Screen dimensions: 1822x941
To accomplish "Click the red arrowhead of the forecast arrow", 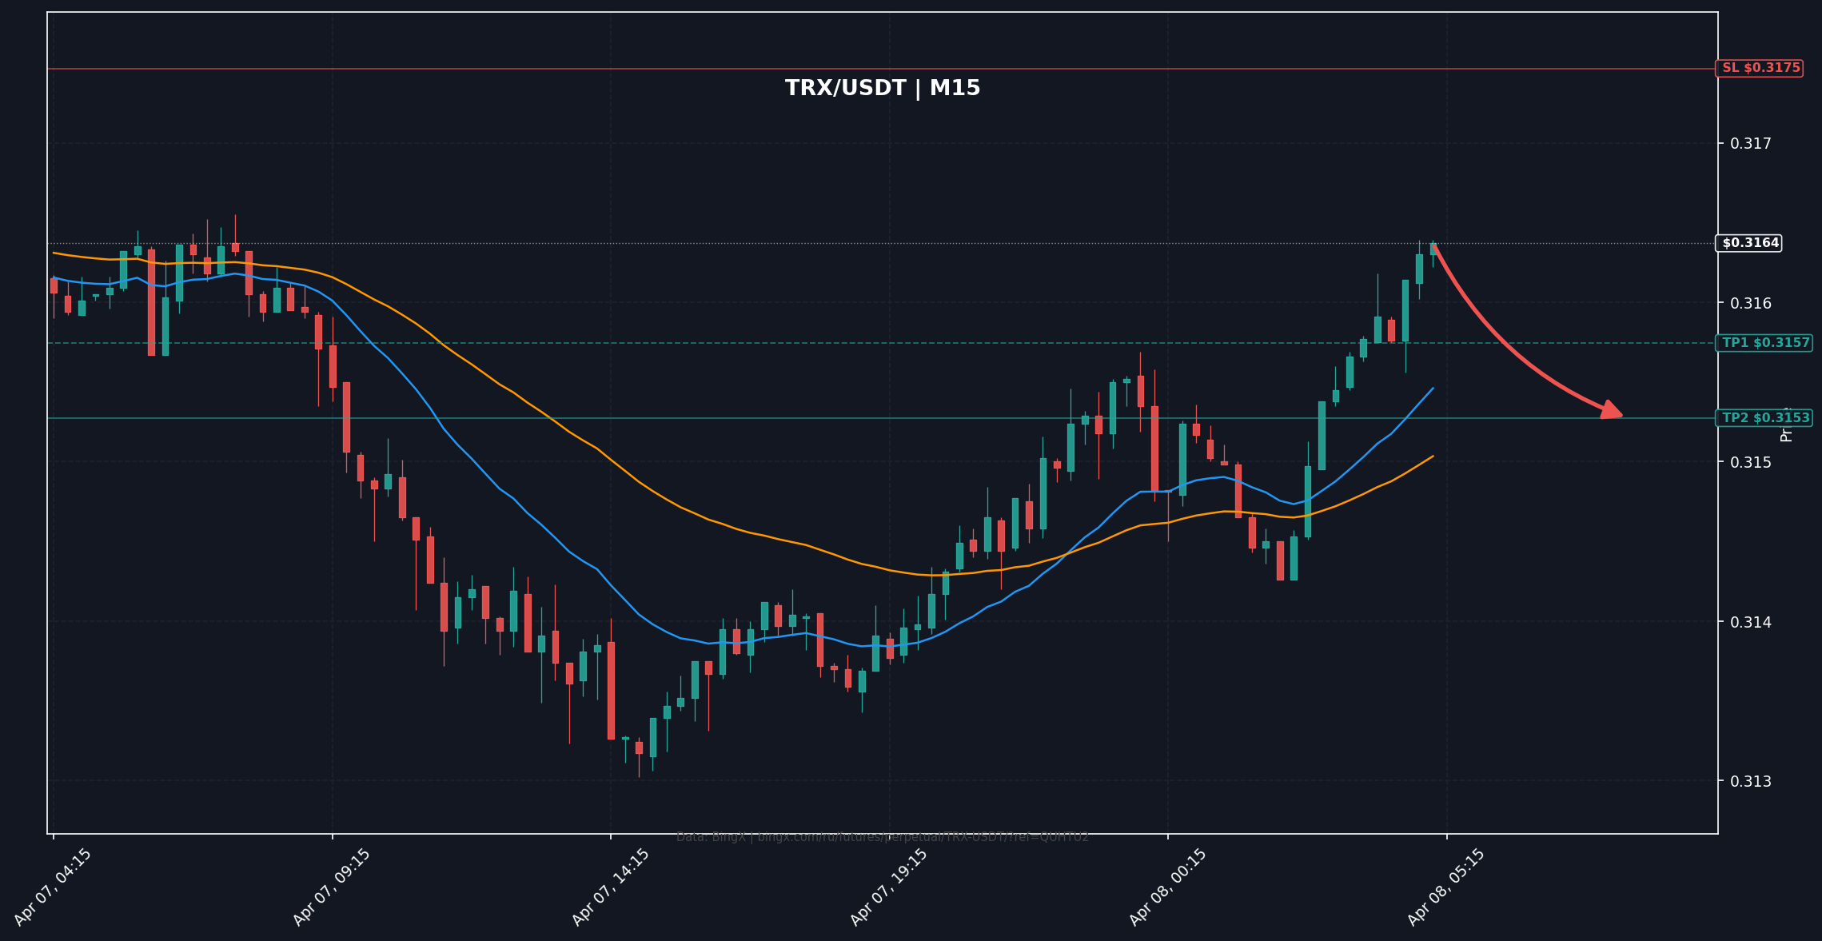I will 1612,410.
